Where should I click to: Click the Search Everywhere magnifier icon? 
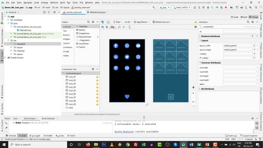point(256,7)
